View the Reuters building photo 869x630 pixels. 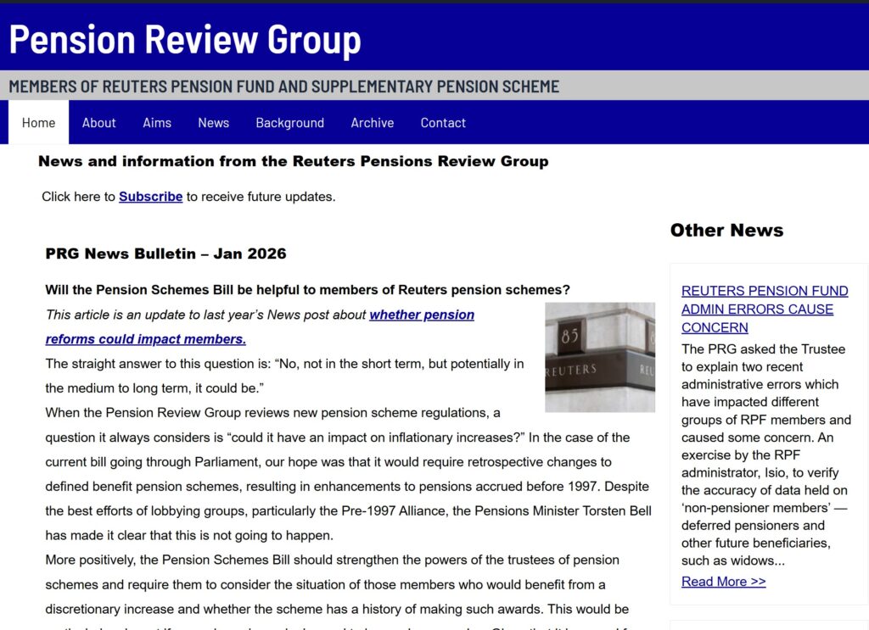(599, 357)
